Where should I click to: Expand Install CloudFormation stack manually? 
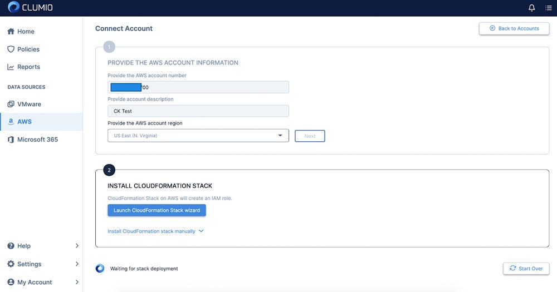click(x=155, y=231)
